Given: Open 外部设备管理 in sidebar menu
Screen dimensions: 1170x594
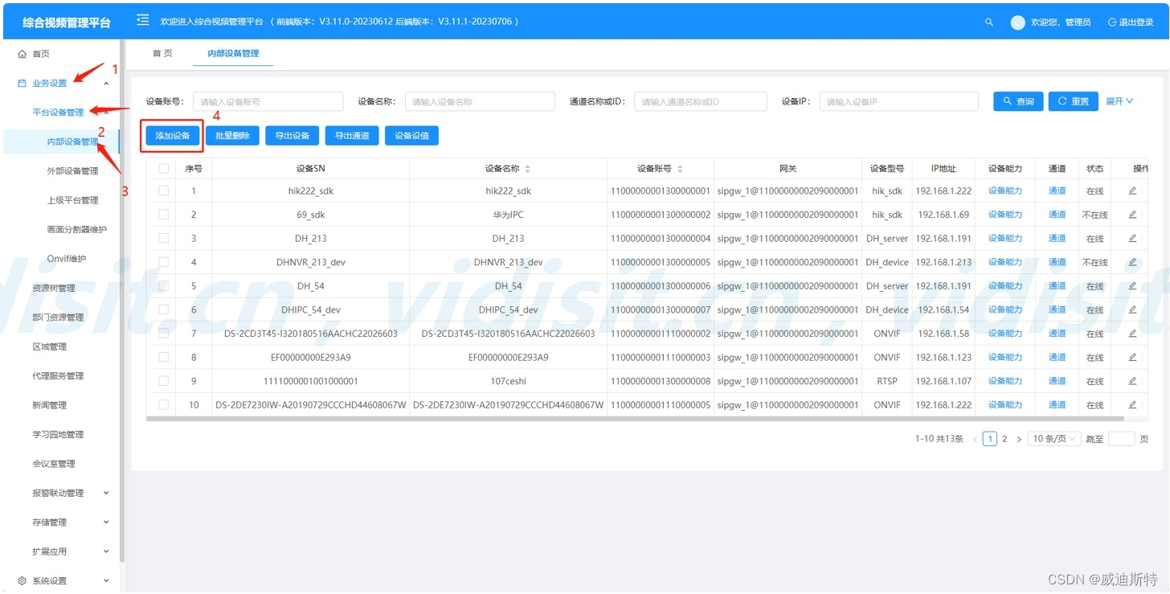Looking at the screenshot, I should [72, 170].
